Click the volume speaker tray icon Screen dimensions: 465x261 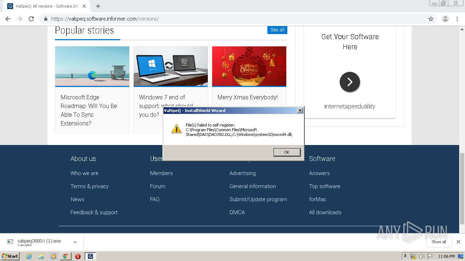tap(422, 256)
